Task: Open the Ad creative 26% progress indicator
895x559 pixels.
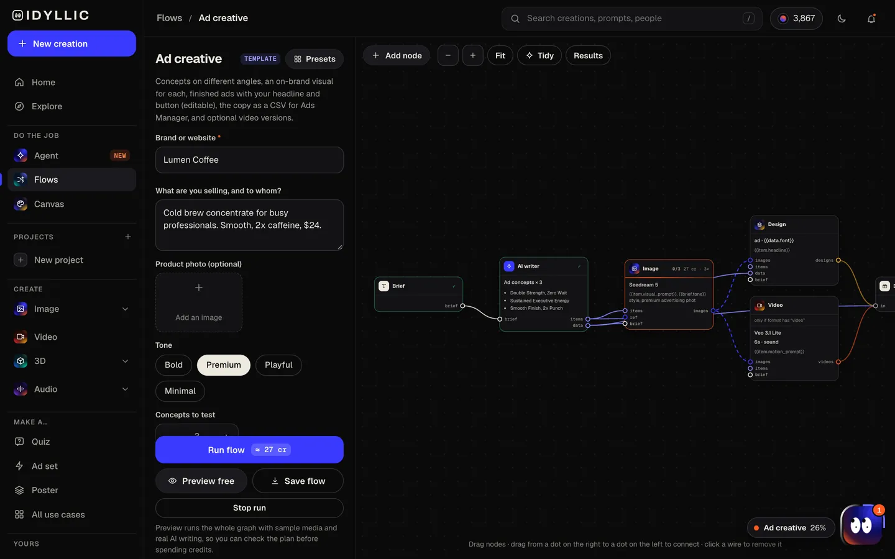Action: point(791,528)
